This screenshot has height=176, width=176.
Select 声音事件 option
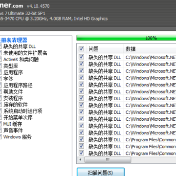click(13, 131)
